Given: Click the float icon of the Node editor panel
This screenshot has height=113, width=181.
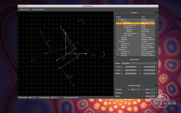Looking at the screenshot, I should (155, 59).
